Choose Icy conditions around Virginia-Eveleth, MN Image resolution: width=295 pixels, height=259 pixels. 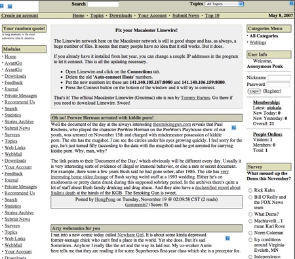point(250,240)
